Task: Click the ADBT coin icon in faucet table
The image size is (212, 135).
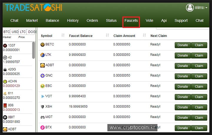Action: 42,65
